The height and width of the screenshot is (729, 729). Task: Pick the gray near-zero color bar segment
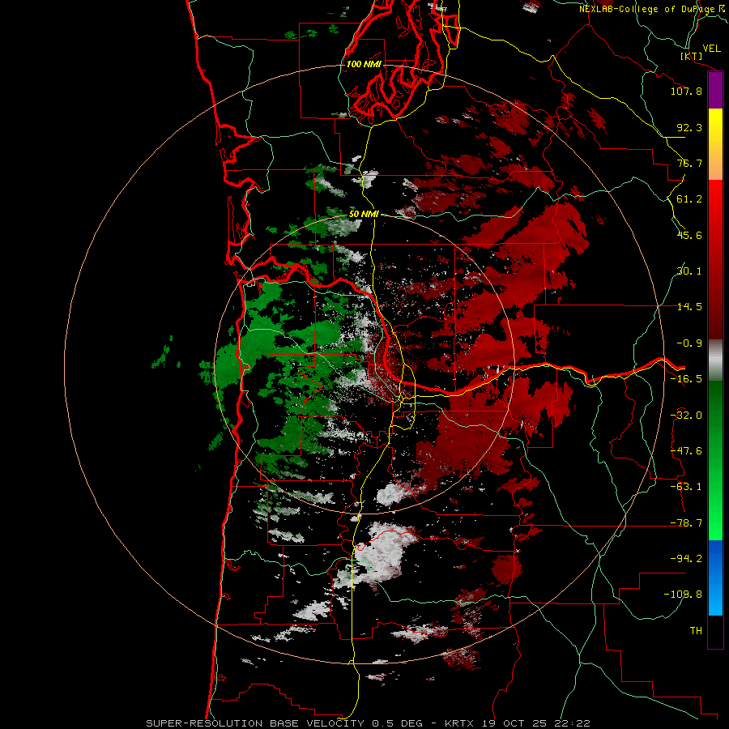pos(715,360)
